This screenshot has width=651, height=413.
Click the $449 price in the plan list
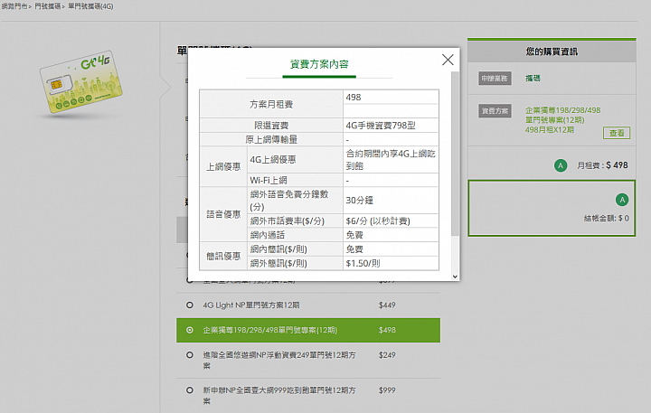(x=387, y=305)
